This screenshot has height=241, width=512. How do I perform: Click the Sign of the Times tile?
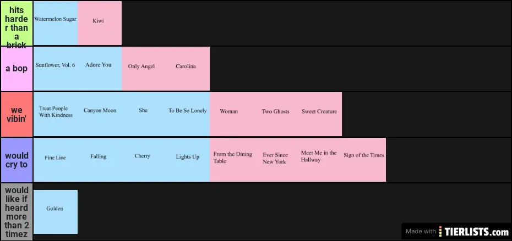click(x=364, y=159)
